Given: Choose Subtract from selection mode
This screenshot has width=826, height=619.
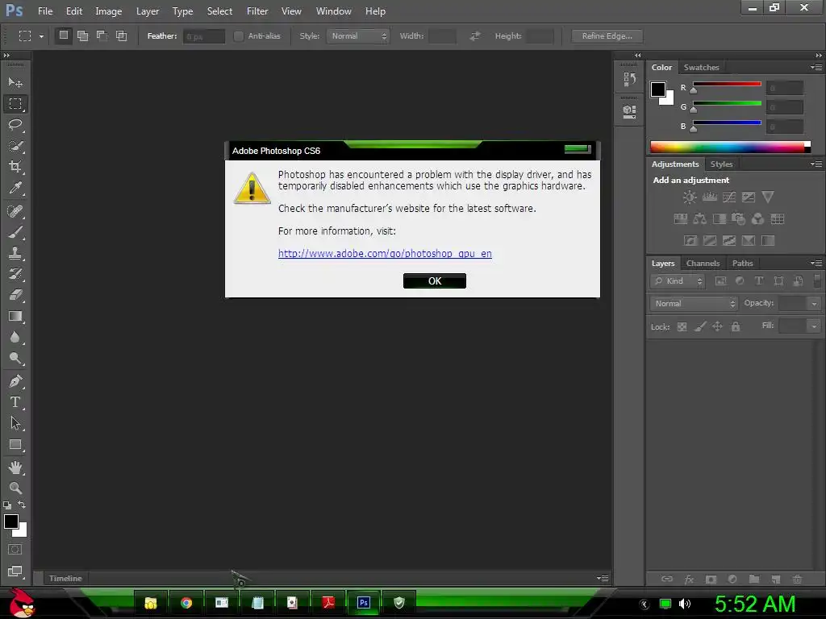Looking at the screenshot, I should pyautogui.click(x=102, y=35).
